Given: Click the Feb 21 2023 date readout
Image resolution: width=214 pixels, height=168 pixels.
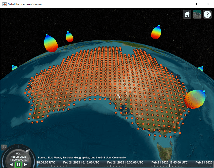Looking at the screenshot, I should [x=18, y=157].
